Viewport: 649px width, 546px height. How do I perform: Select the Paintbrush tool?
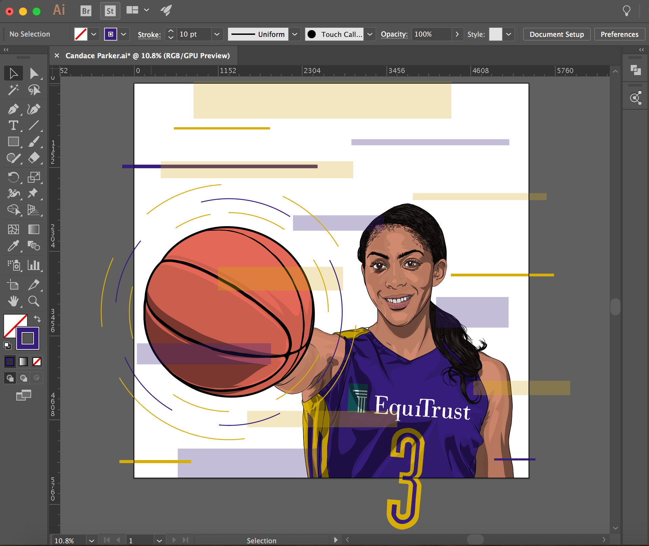point(34,141)
